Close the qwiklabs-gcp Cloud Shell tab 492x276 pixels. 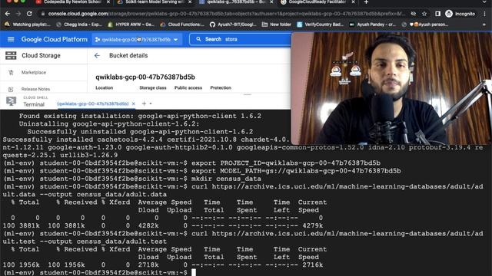(x=133, y=103)
